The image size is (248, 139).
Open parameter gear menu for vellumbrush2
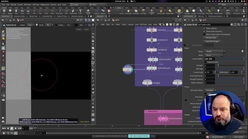pos(232,25)
